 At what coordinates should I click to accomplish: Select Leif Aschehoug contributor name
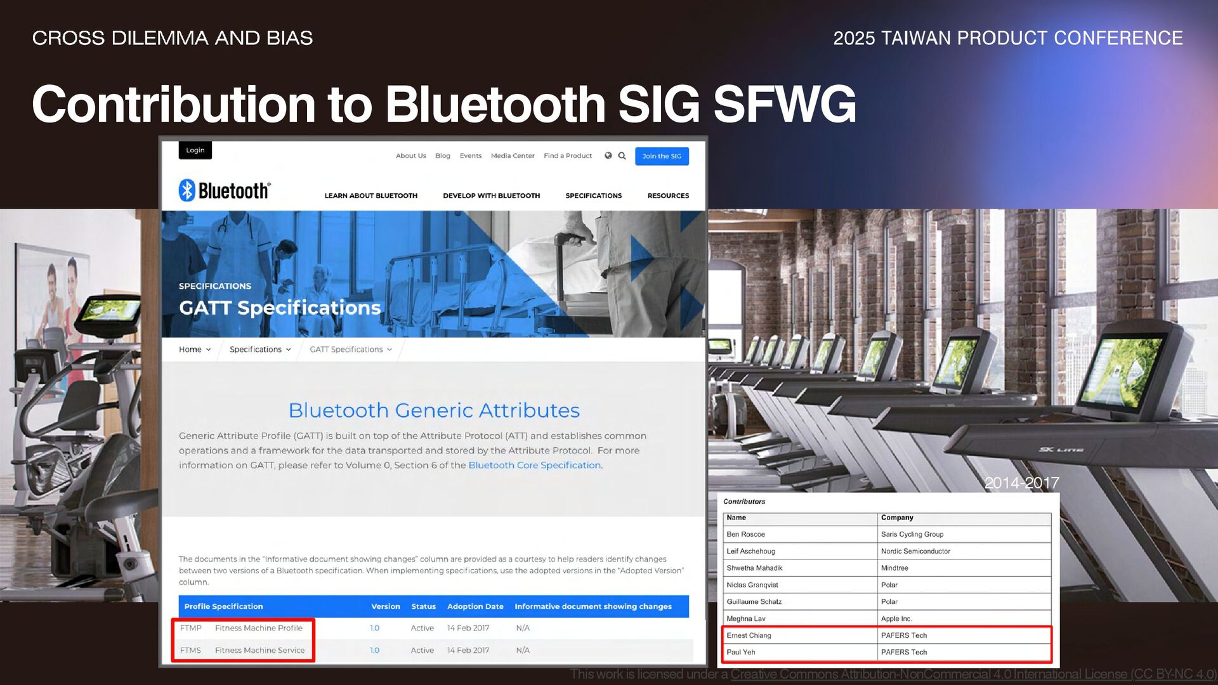coord(750,552)
